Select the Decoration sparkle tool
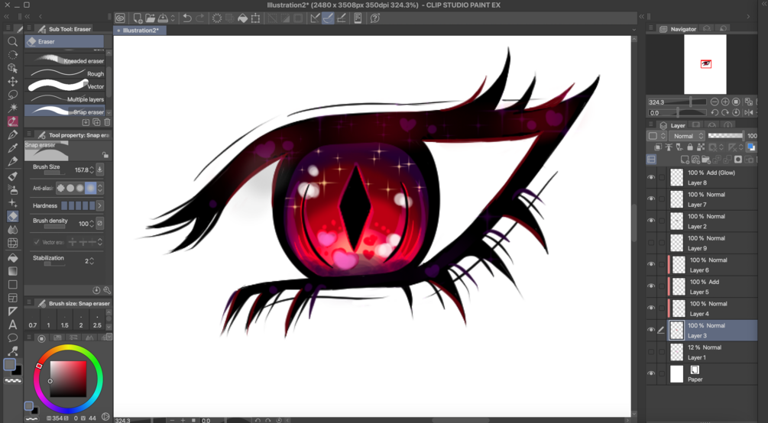Viewport: 768px width, 423px height. (13, 202)
